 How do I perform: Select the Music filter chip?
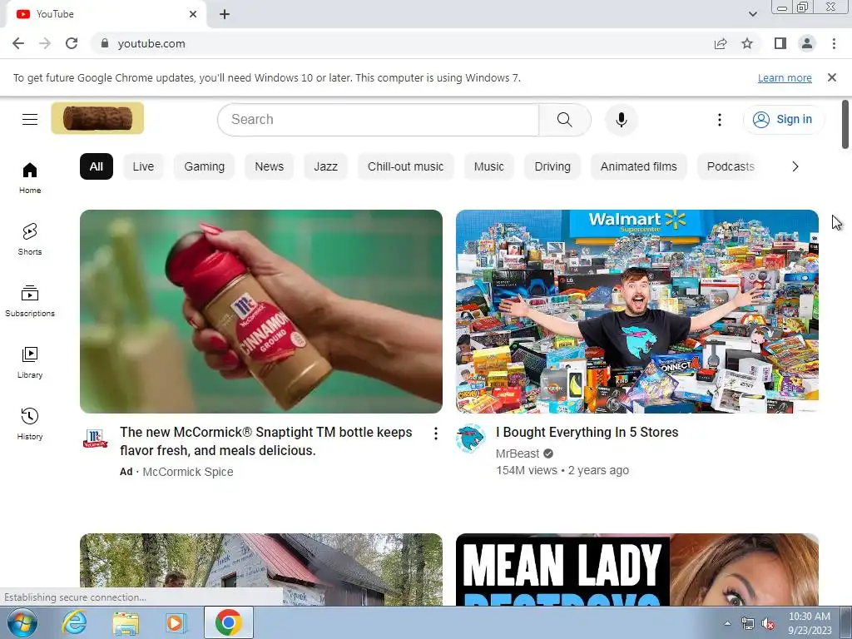[x=489, y=166]
